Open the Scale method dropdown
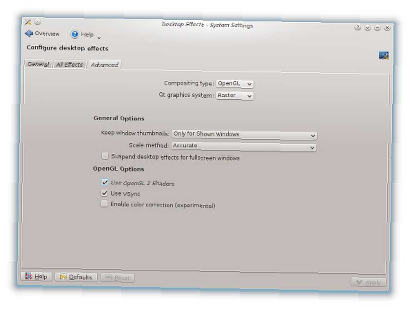412x309 pixels. (244, 146)
